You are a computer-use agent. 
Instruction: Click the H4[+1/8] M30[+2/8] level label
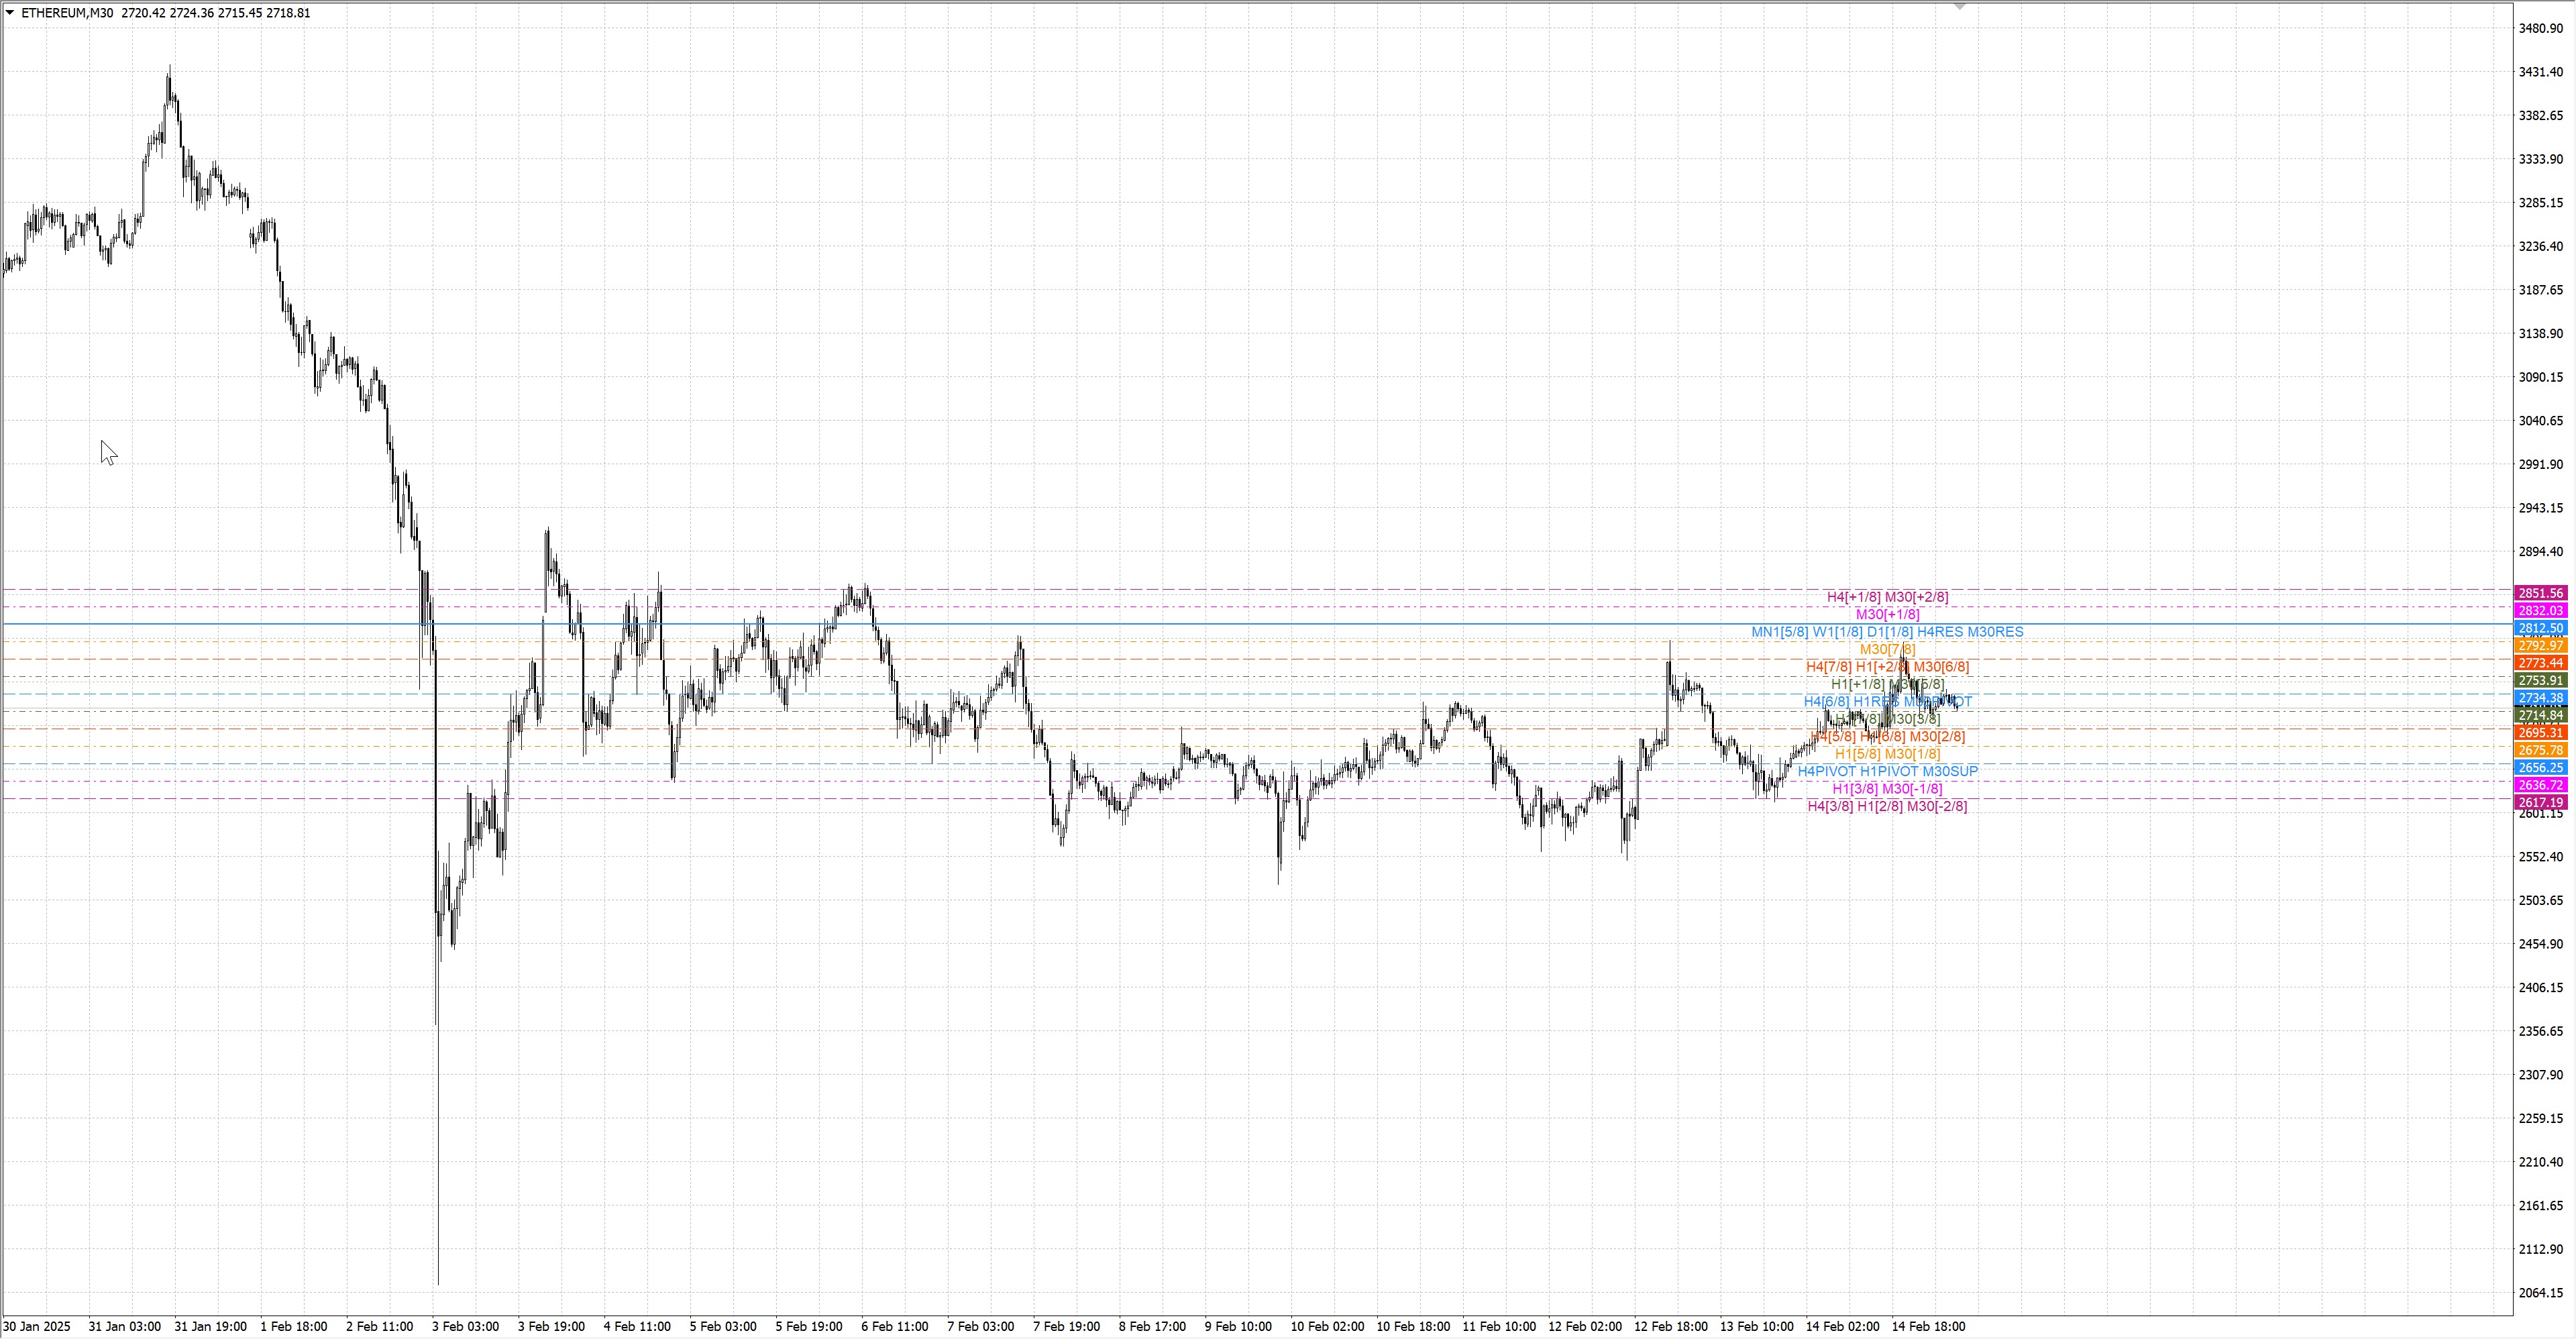click(x=1887, y=597)
